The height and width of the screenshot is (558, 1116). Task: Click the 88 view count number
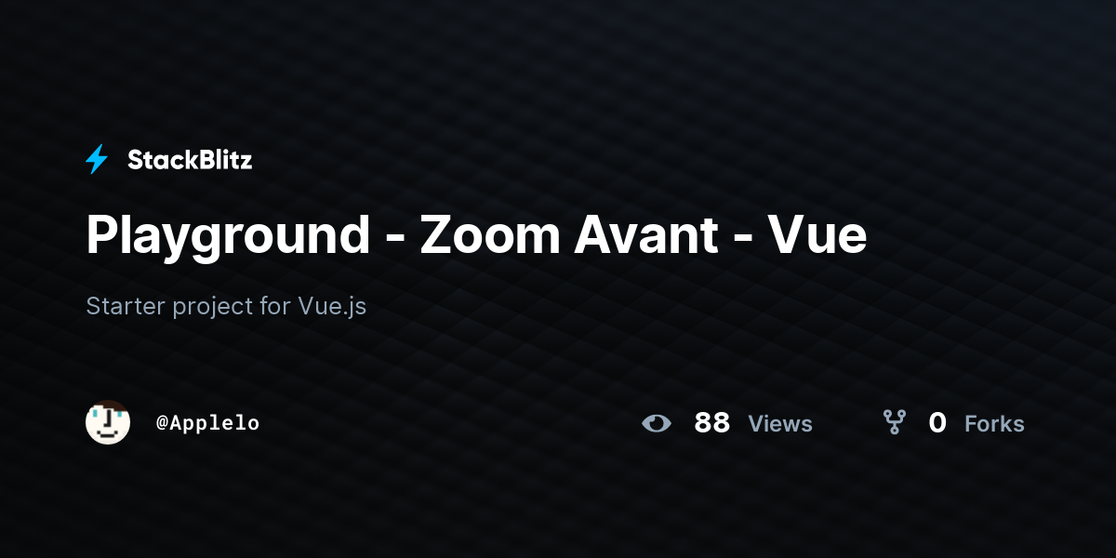712,423
